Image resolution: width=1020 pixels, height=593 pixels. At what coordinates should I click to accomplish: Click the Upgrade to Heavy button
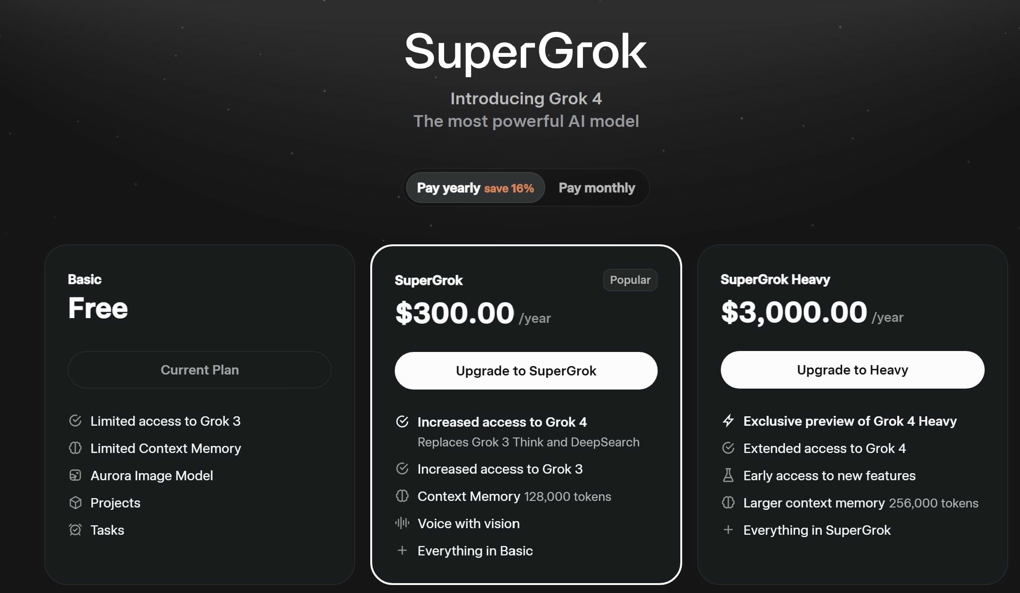click(852, 370)
